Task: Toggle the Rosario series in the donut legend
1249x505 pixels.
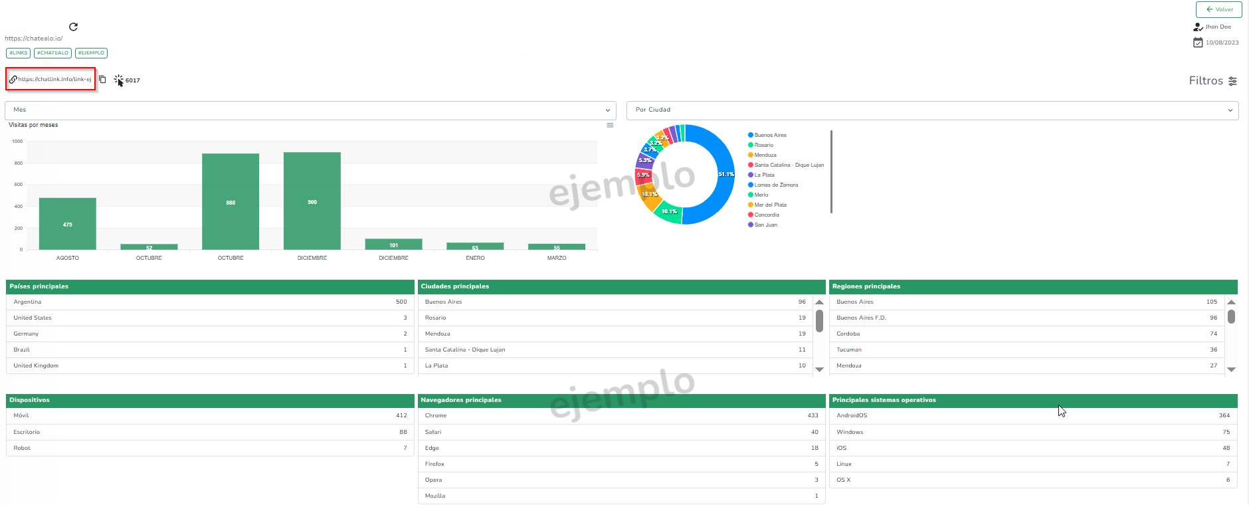Action: pos(763,145)
